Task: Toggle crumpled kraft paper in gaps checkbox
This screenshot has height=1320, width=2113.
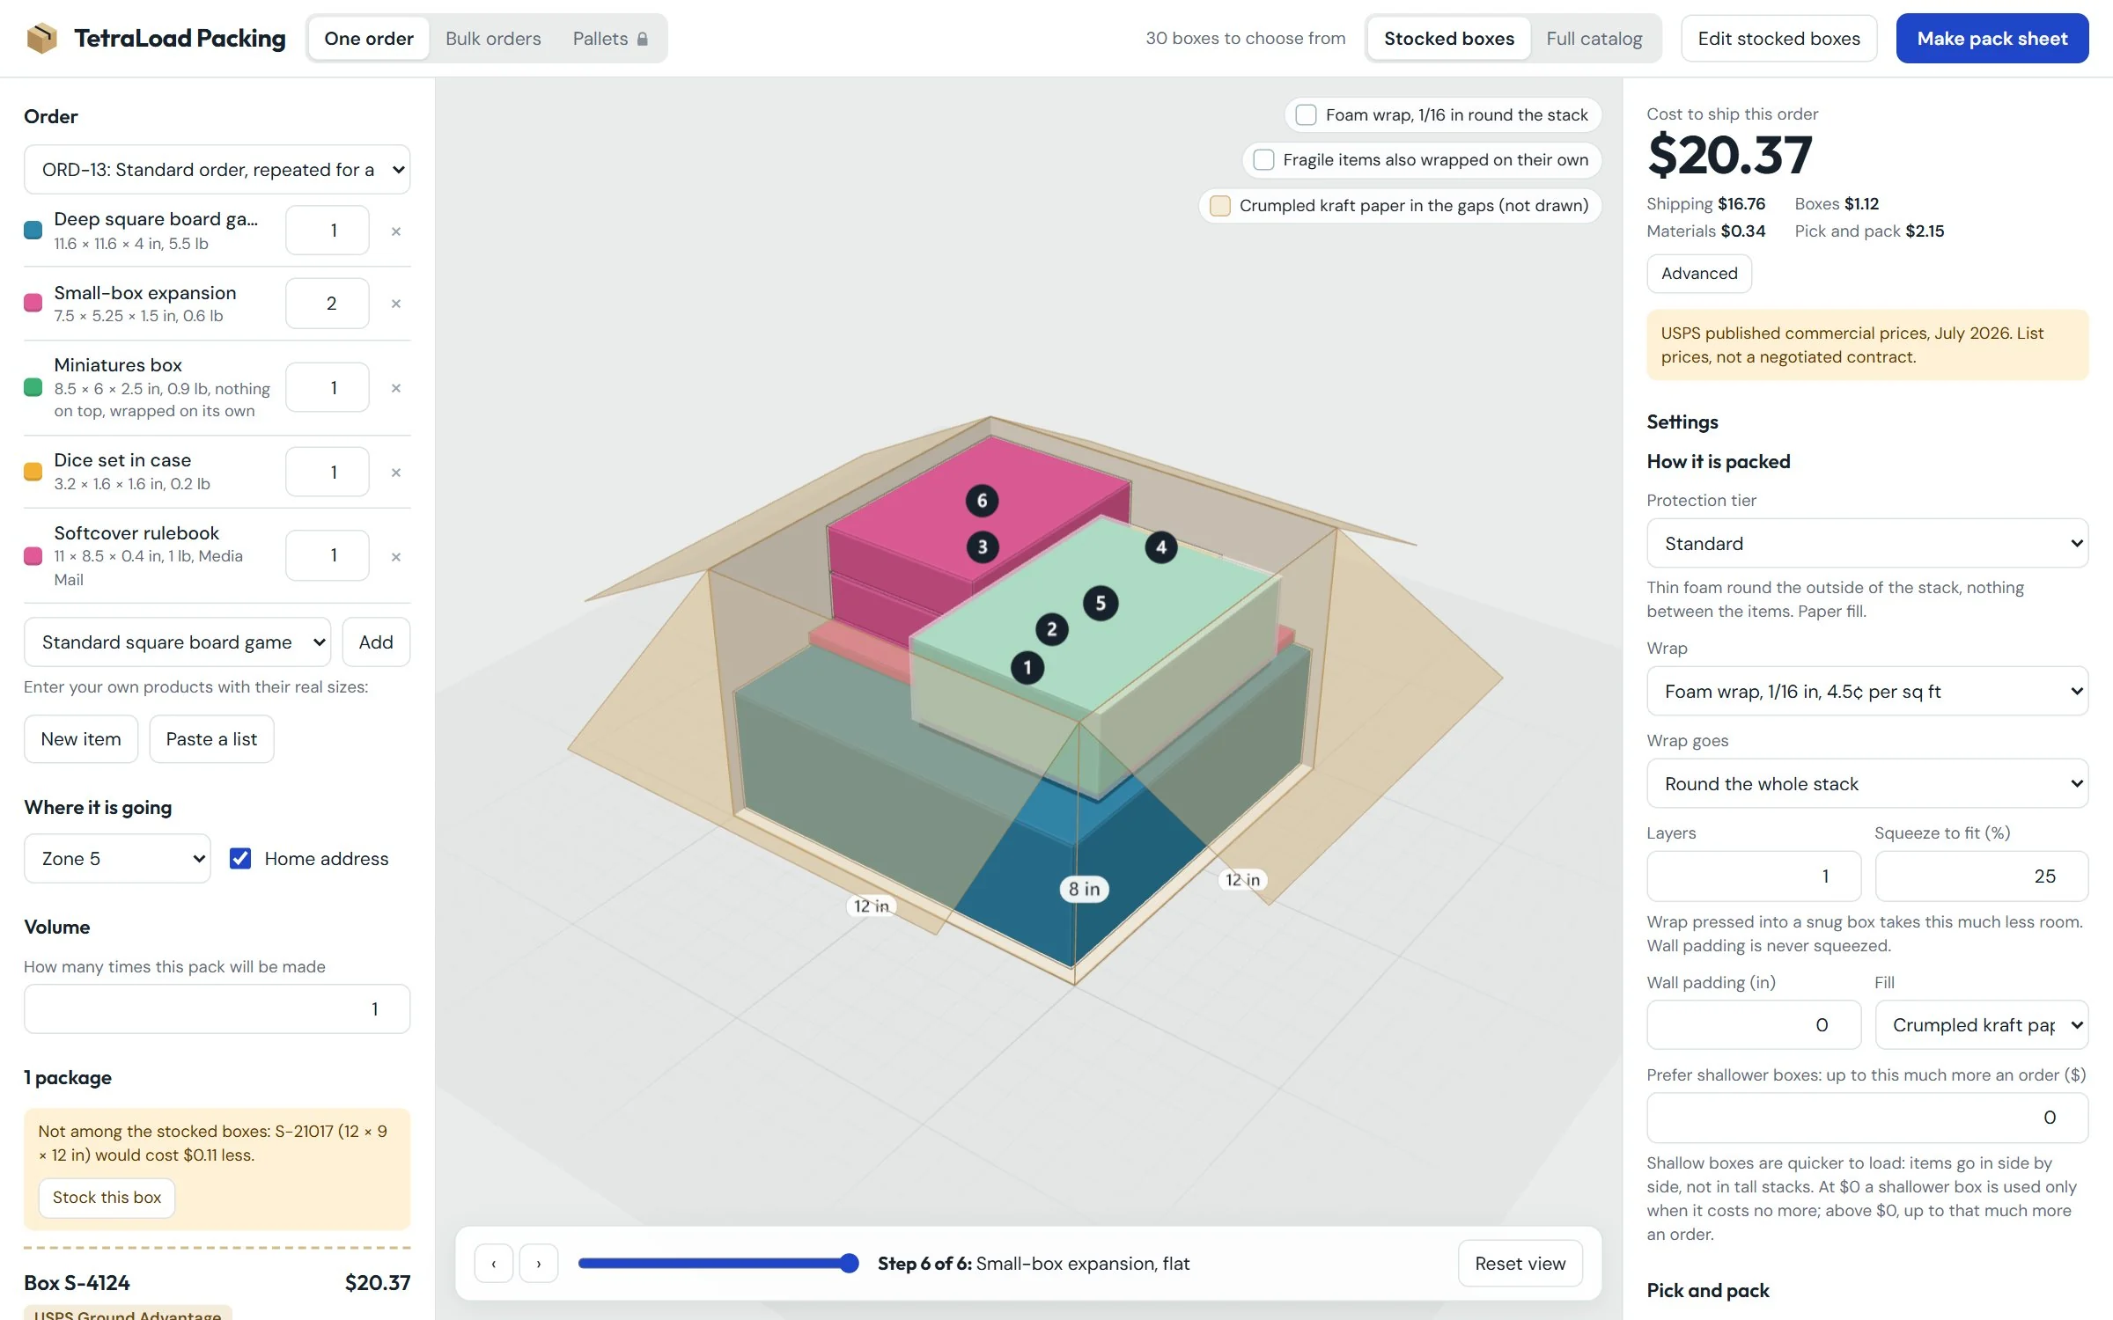Action: click(1220, 206)
